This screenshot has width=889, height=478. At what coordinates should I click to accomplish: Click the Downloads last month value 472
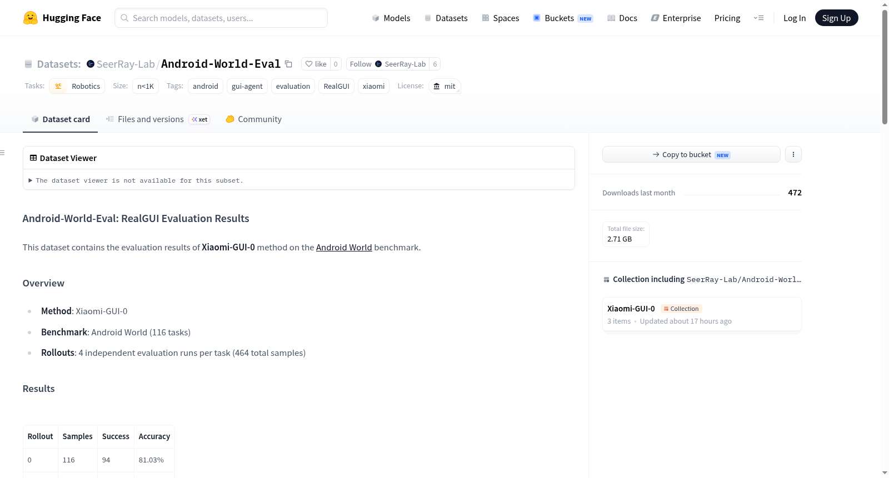pyautogui.click(x=795, y=193)
